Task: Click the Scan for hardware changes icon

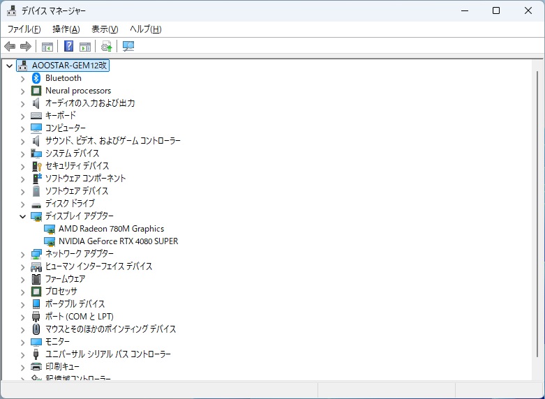Action: tap(128, 47)
